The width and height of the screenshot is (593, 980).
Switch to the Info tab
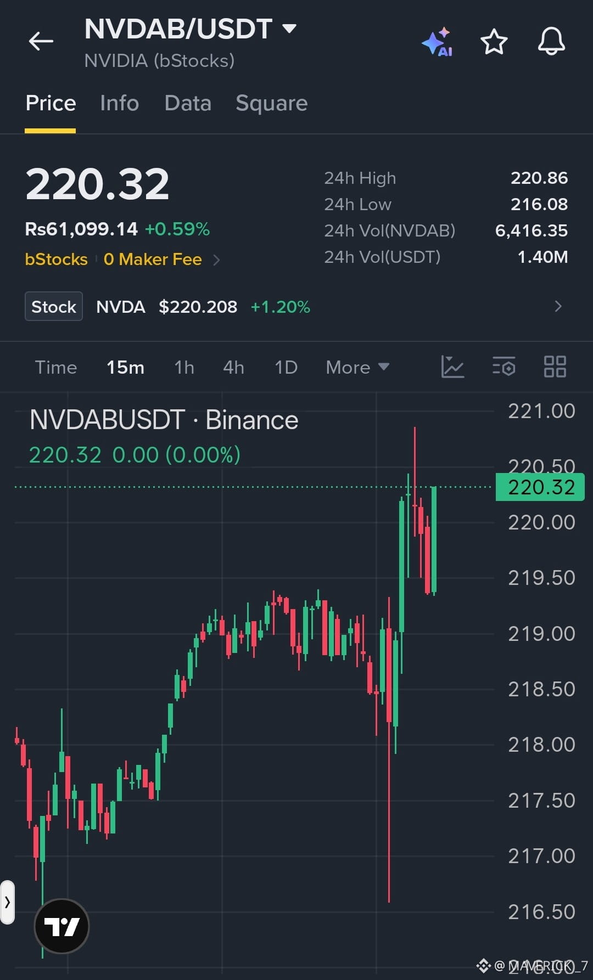click(x=120, y=103)
